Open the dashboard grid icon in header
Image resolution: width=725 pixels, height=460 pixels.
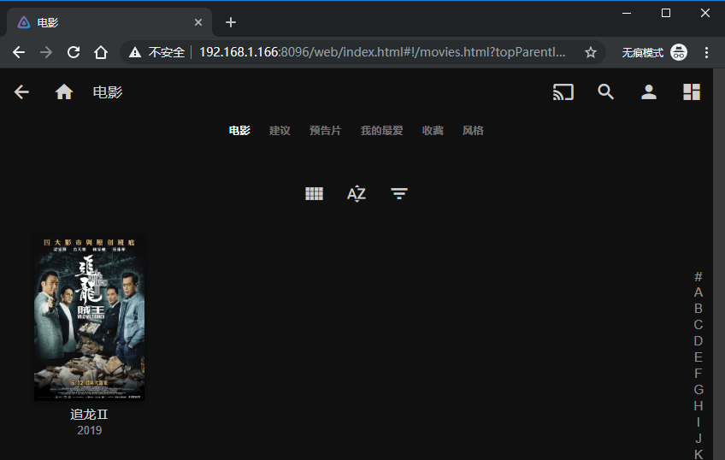click(x=692, y=92)
